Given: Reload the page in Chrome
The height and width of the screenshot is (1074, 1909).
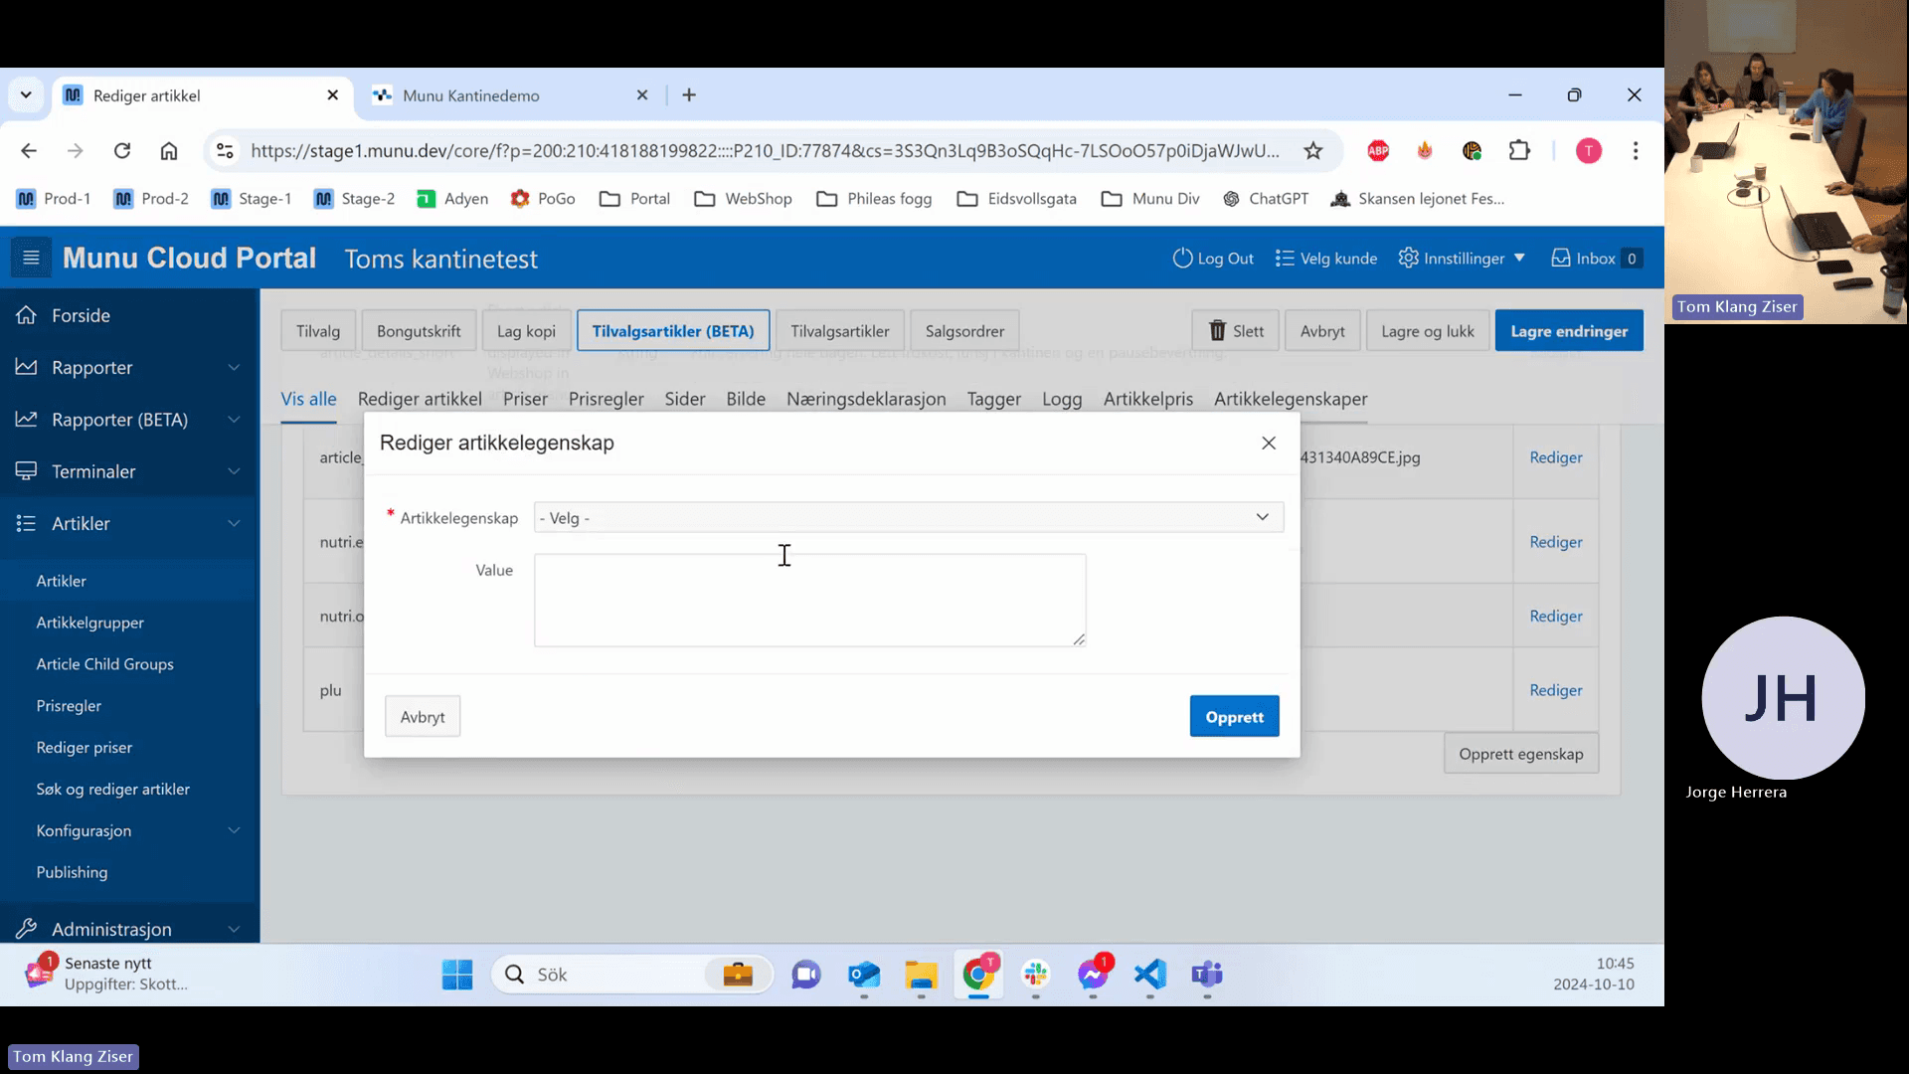Looking at the screenshot, I should (122, 151).
